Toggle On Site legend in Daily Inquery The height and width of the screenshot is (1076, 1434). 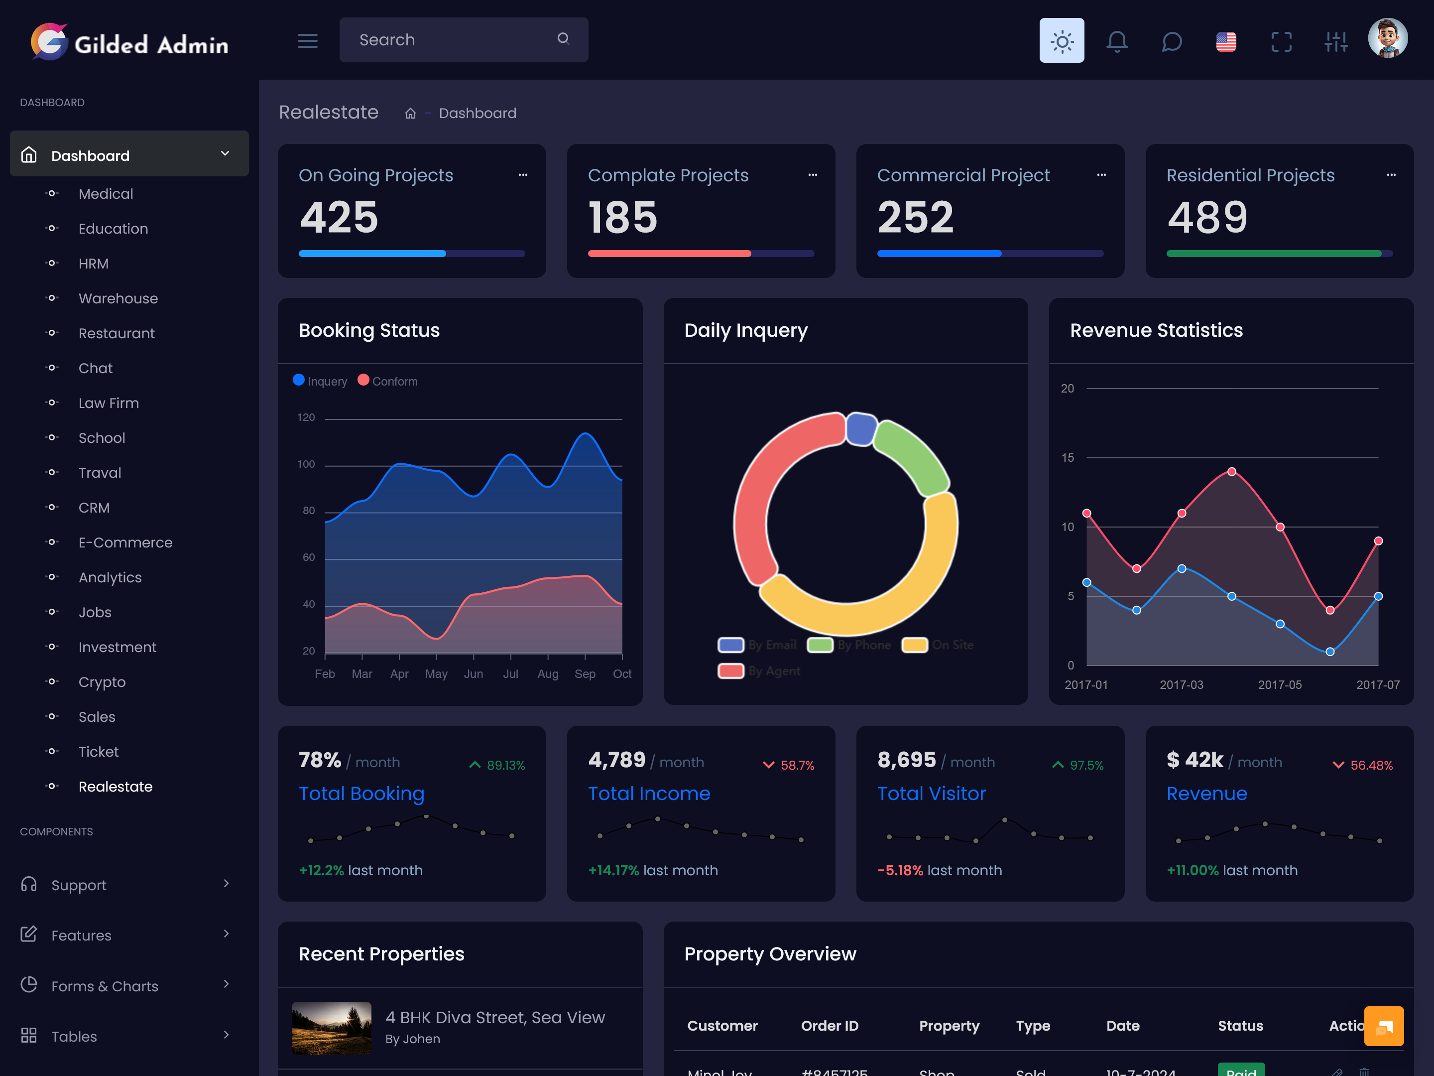pos(938,645)
